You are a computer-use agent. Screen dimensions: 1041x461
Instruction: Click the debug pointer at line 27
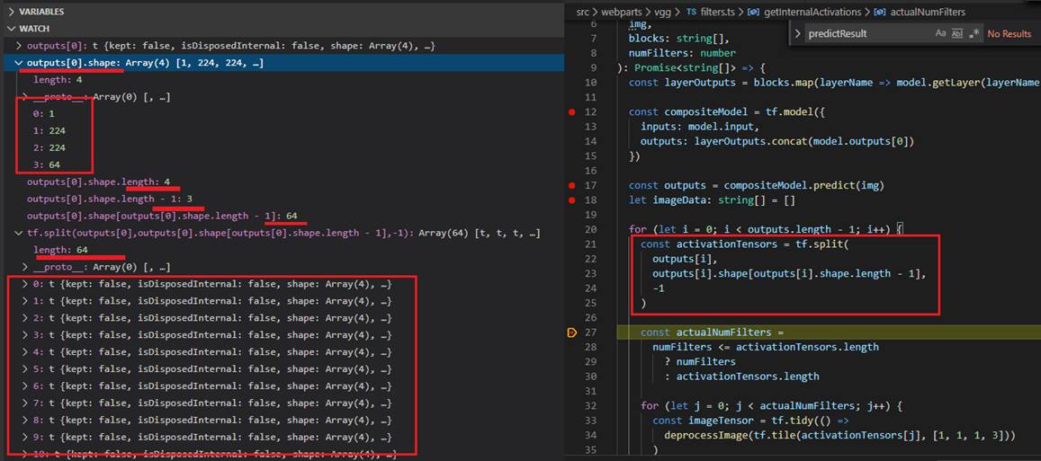(x=571, y=332)
